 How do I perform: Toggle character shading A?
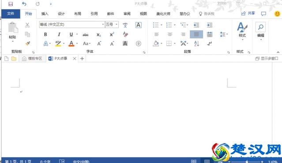(x=125, y=43)
